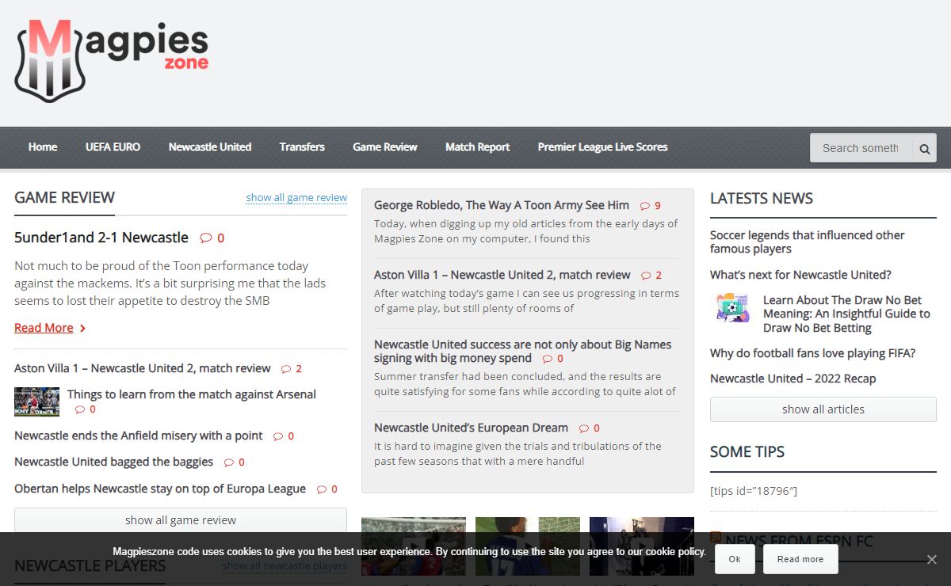Click 'show all game review' button
The width and height of the screenshot is (951, 586).
click(181, 520)
